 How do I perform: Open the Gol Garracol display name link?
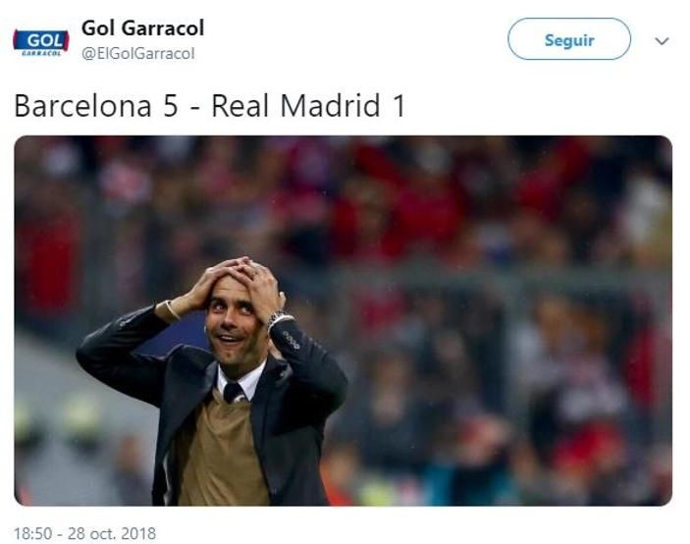(x=142, y=28)
